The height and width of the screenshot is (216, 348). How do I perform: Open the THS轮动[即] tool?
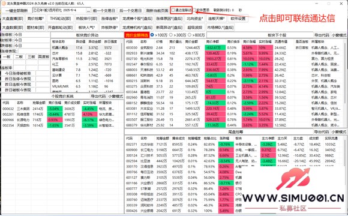tap(61, 19)
